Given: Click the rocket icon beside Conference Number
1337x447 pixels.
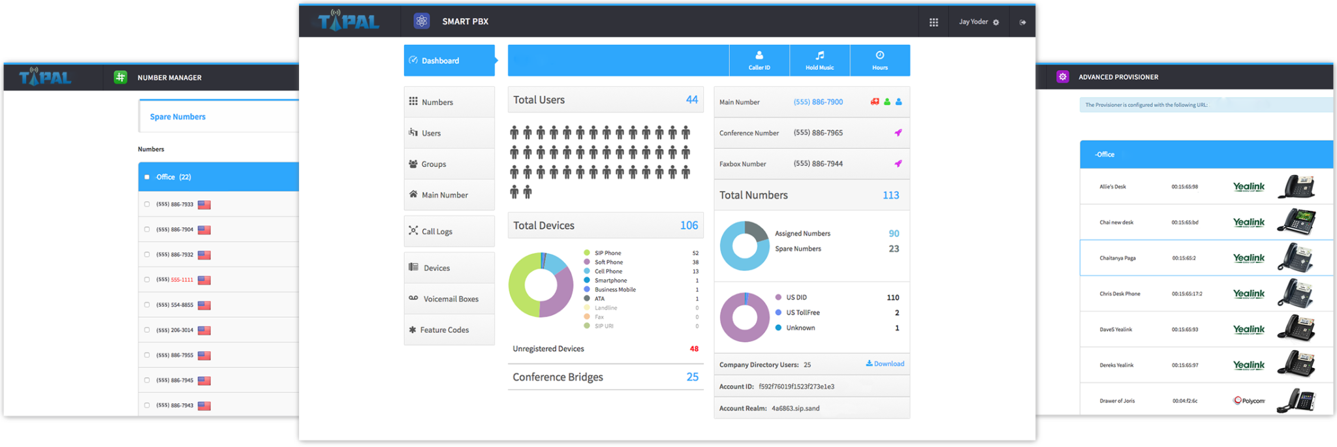Looking at the screenshot, I should (898, 133).
